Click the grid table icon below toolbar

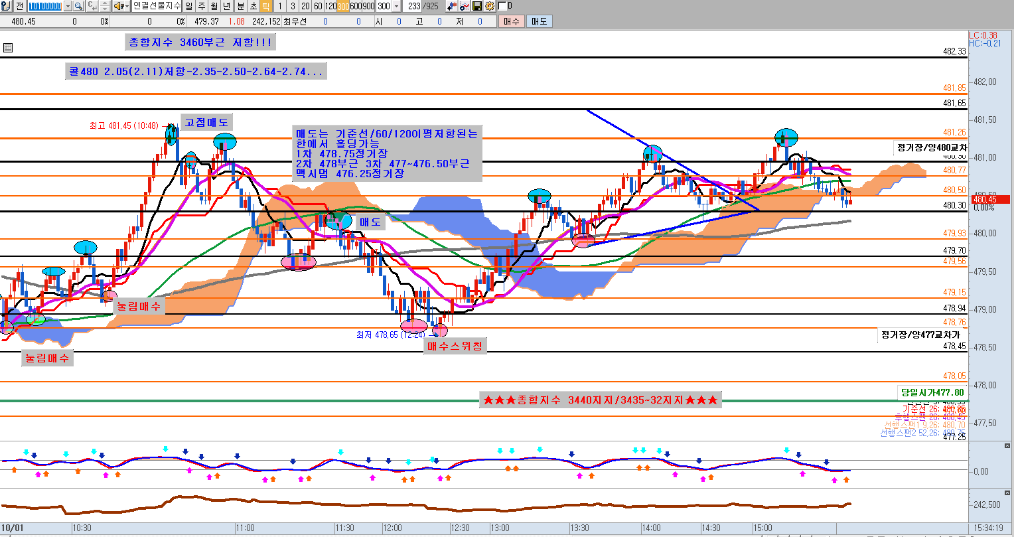click(7, 48)
